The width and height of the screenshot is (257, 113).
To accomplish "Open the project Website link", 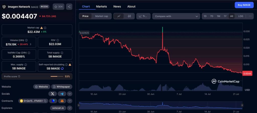I will coord(42,87).
